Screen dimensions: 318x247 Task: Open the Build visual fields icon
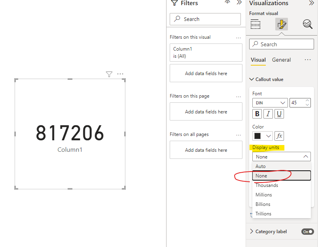[256, 25]
